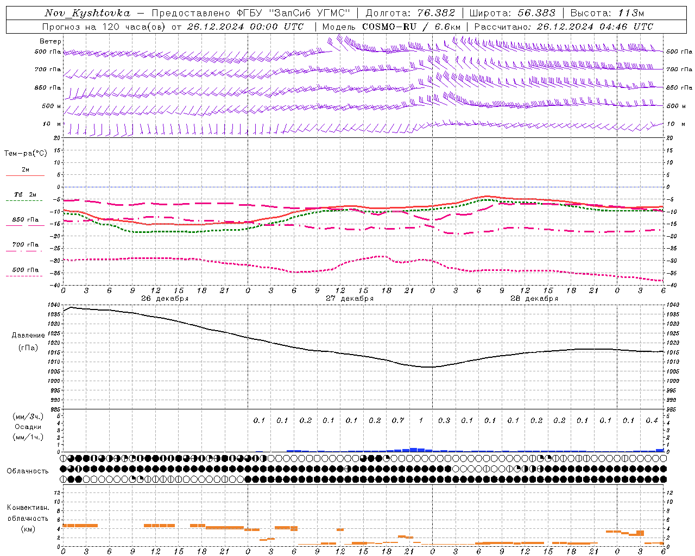Click the 0.3 precipitation value
Viewport: 695px width, 556px height.
(x=444, y=420)
